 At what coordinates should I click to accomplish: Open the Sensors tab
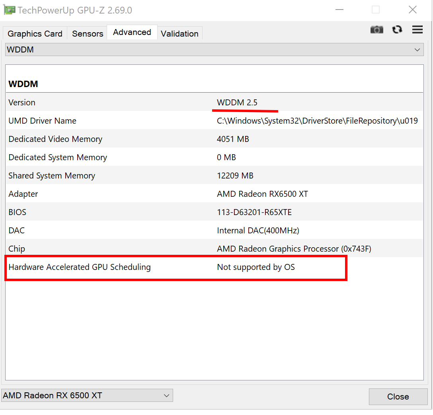(x=88, y=34)
